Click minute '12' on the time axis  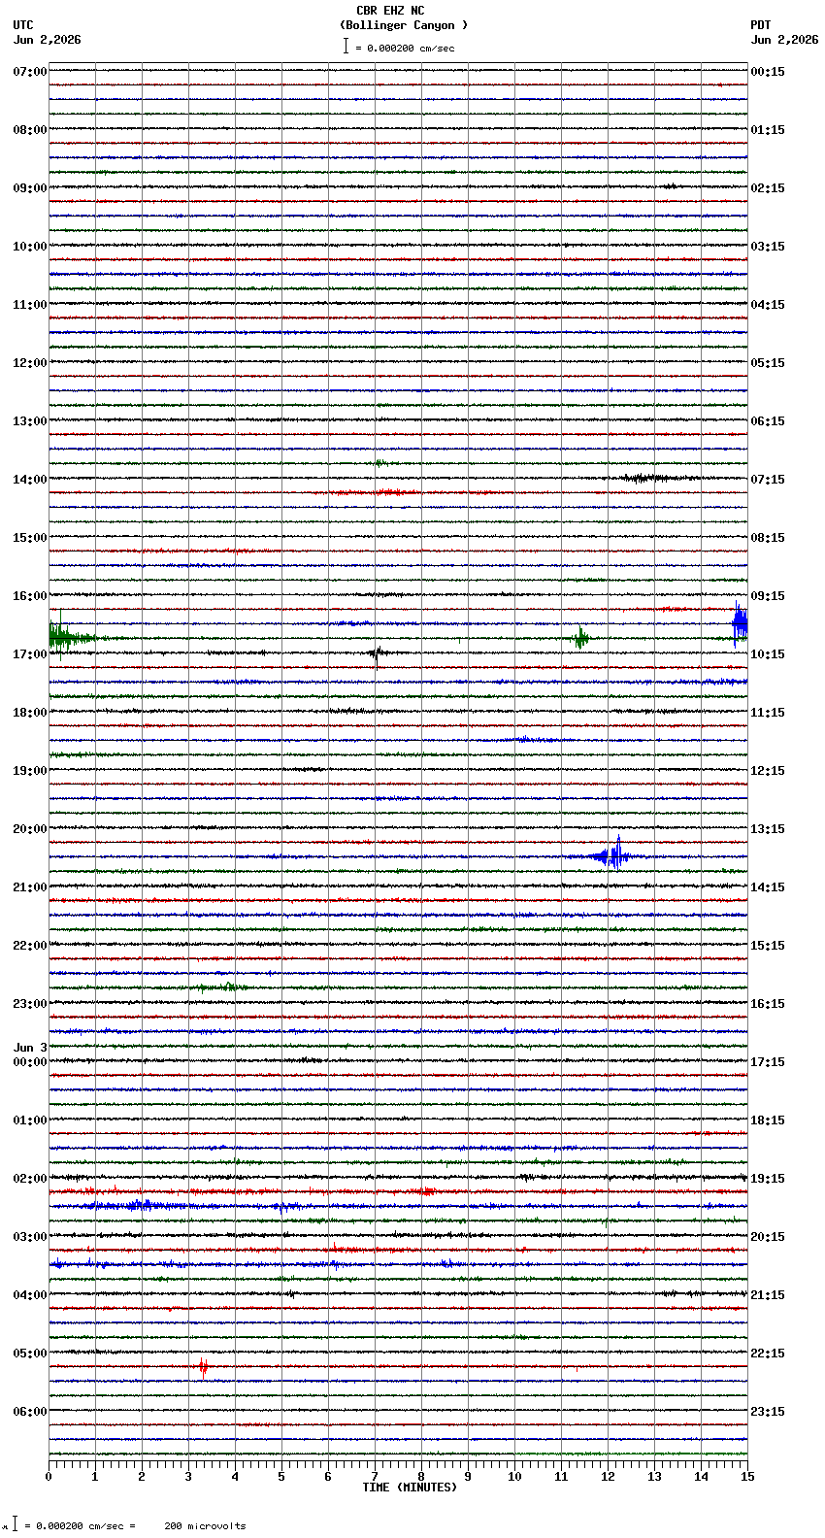(x=608, y=1477)
